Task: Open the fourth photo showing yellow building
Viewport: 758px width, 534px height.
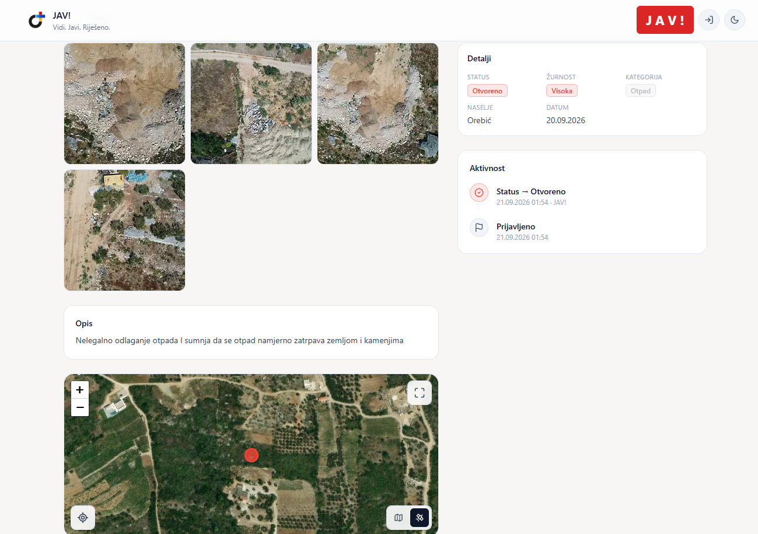Action: (124, 230)
